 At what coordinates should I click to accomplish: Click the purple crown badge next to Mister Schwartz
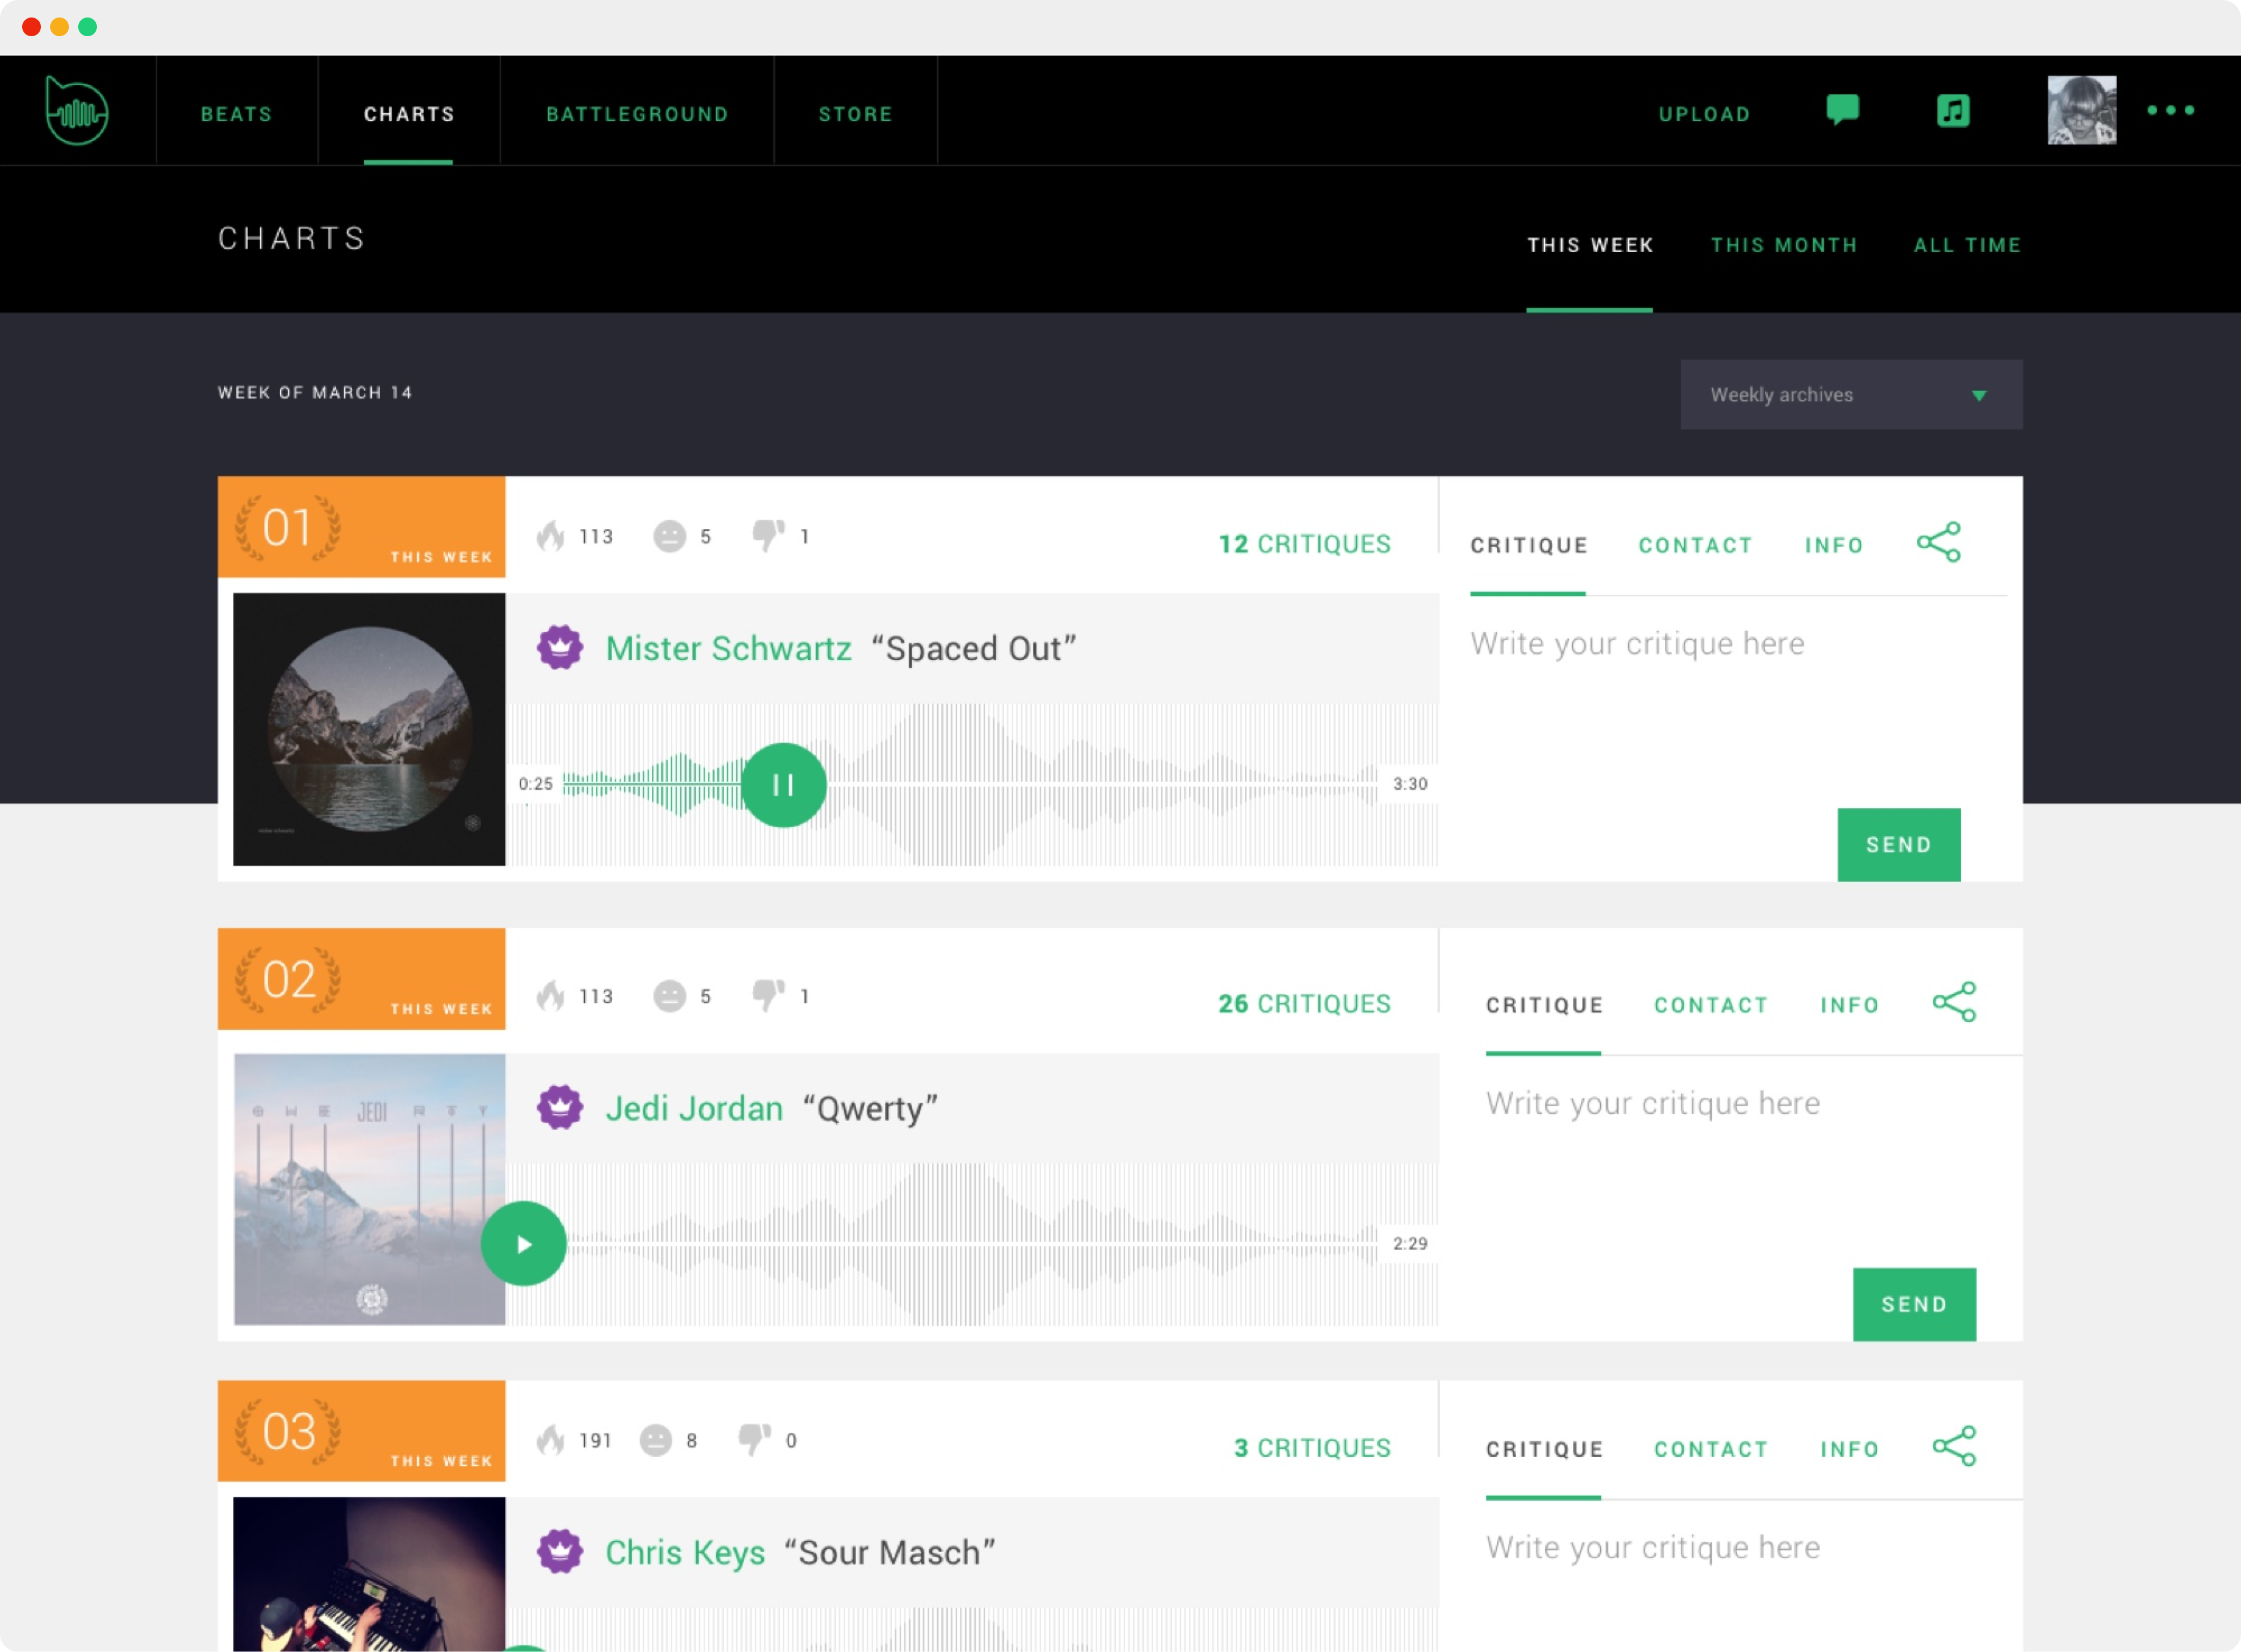click(x=560, y=648)
